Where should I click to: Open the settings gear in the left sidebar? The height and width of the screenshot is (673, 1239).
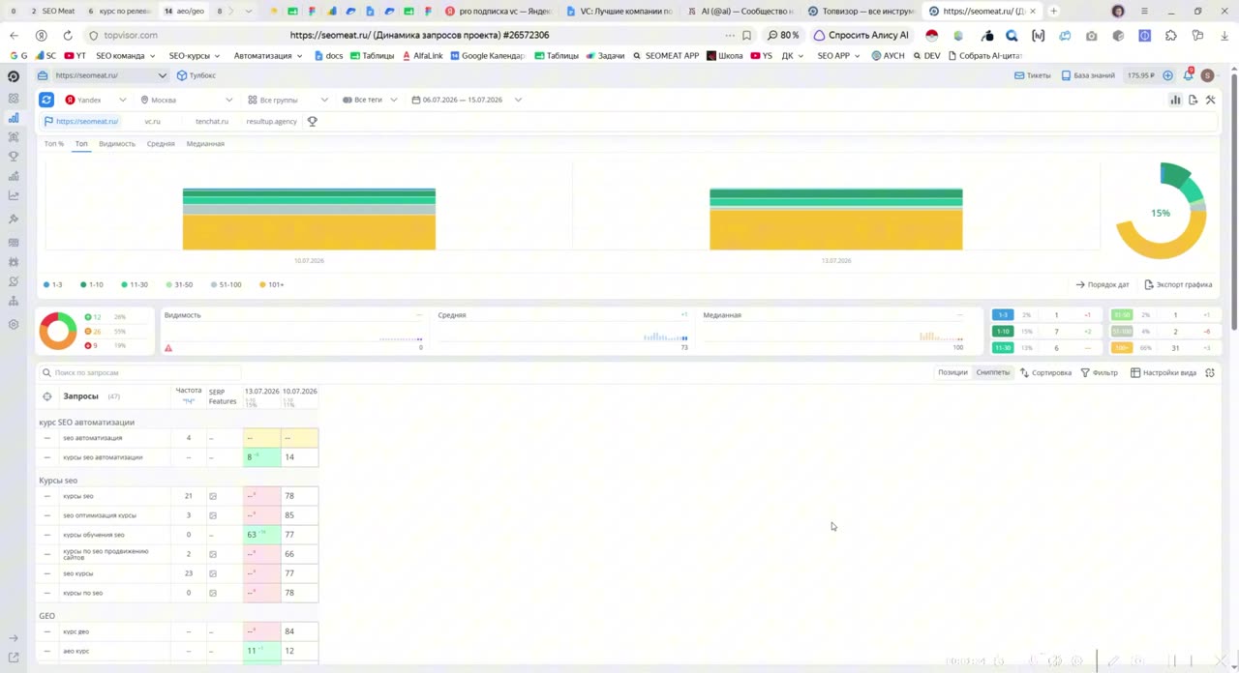click(14, 325)
